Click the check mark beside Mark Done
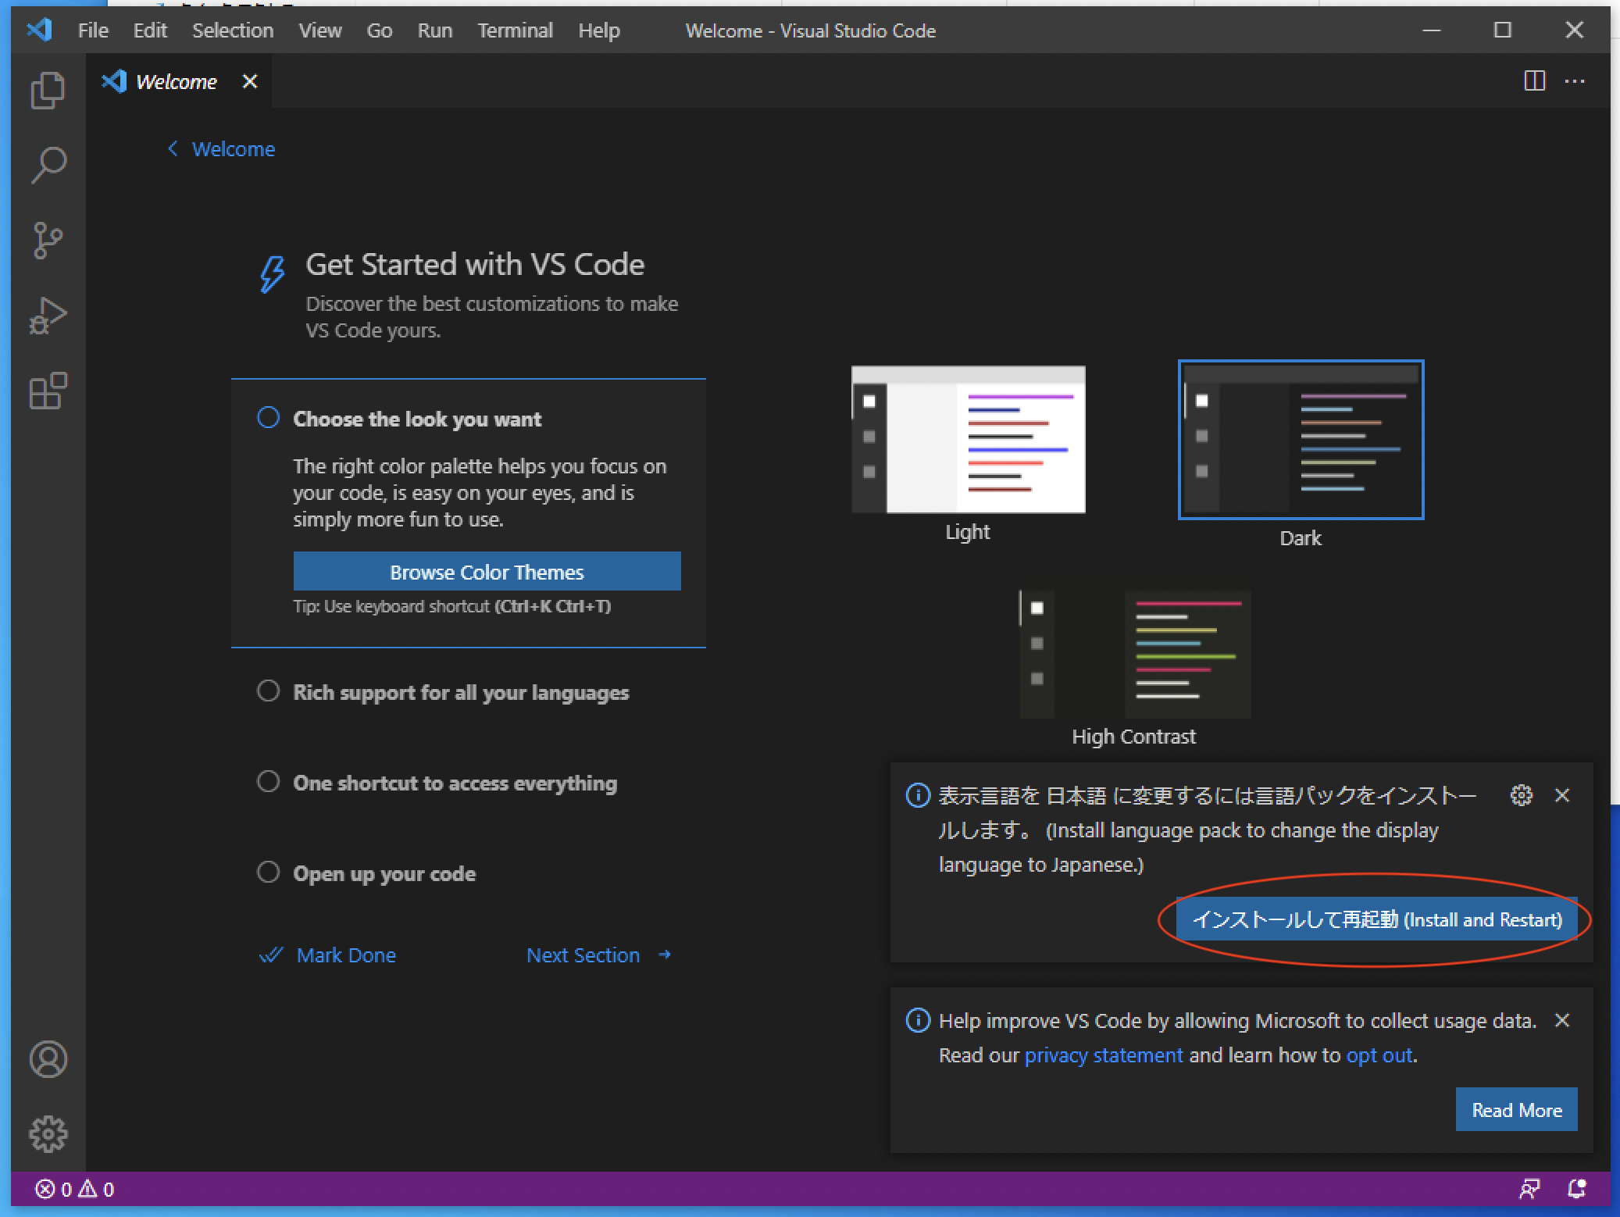The width and height of the screenshot is (1620, 1217). coord(270,955)
